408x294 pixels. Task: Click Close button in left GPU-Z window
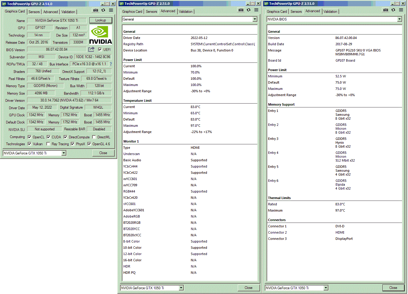(103, 153)
